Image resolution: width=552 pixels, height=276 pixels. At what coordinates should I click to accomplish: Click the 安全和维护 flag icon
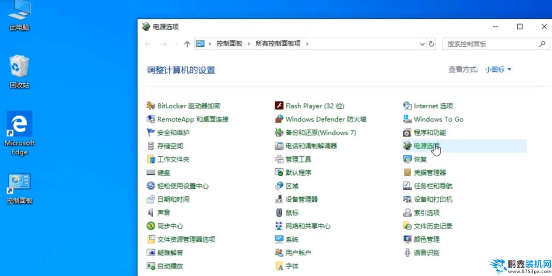point(151,133)
